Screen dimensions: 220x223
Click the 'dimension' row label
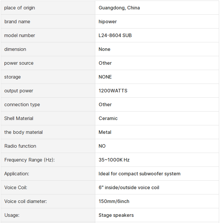click(15, 49)
